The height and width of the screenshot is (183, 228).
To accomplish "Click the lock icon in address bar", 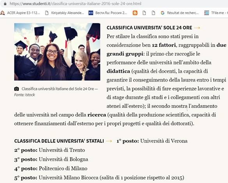I will [5, 4].
